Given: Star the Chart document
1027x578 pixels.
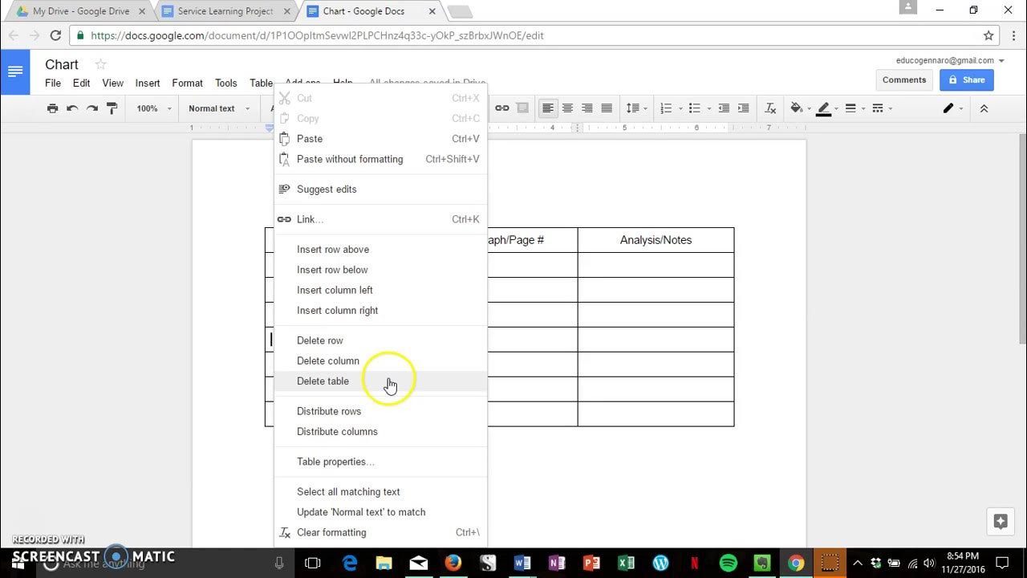Looking at the screenshot, I should tap(100, 64).
